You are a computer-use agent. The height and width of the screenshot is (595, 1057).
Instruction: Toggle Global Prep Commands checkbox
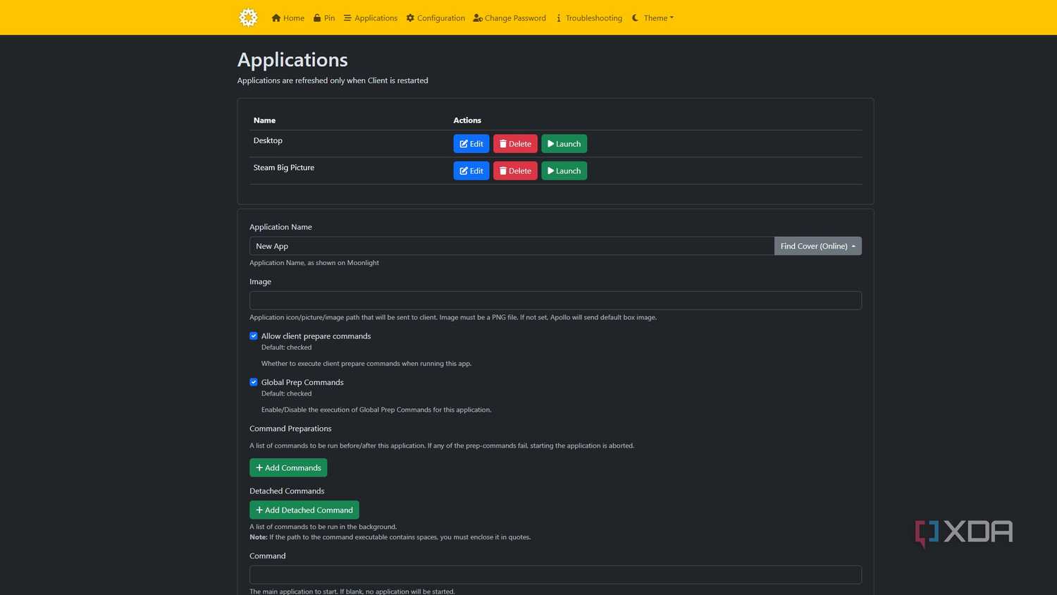[x=254, y=382]
